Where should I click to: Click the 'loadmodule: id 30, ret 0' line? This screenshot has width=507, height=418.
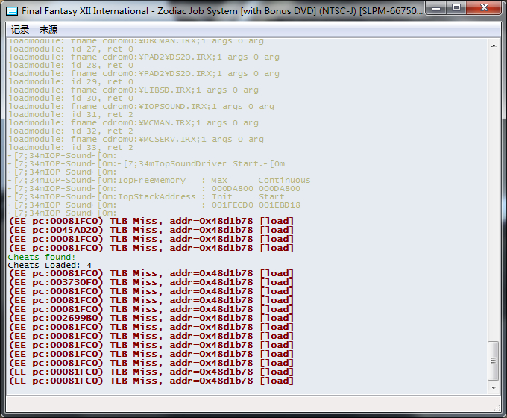[71, 98]
